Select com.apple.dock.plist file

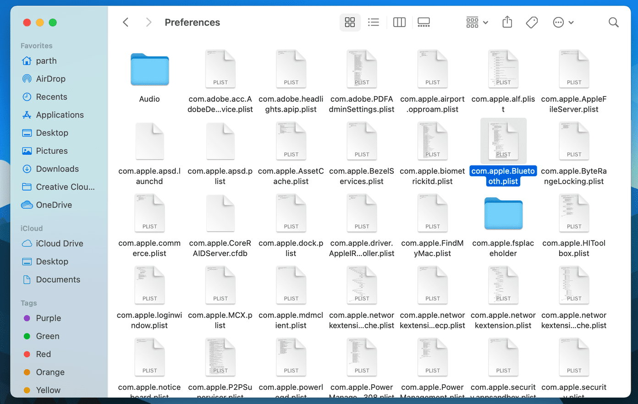pyautogui.click(x=291, y=225)
